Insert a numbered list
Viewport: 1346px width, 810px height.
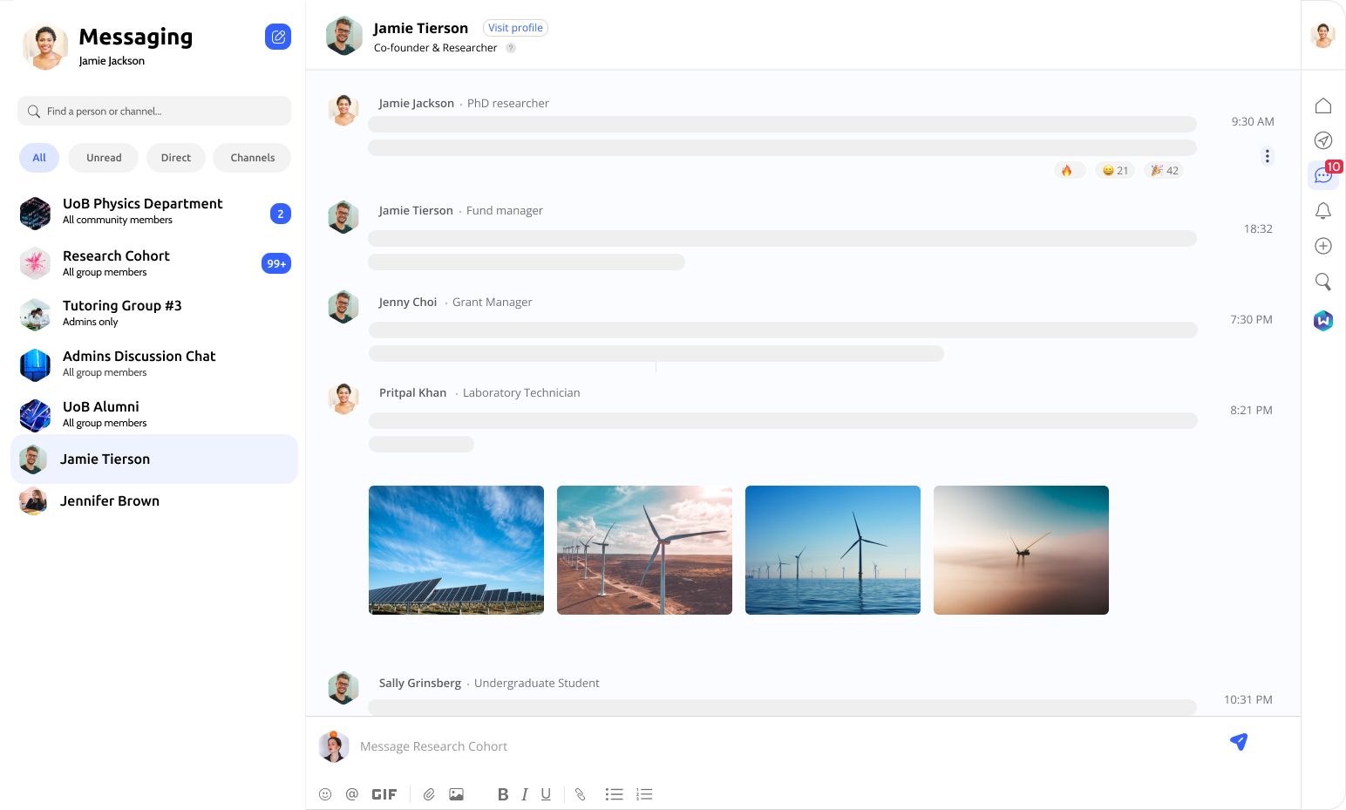[644, 794]
